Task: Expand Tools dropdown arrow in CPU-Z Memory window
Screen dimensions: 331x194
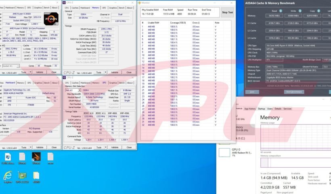Action: point(105,72)
